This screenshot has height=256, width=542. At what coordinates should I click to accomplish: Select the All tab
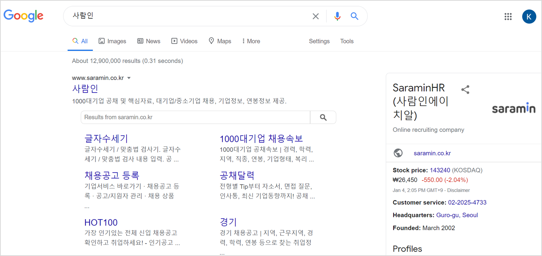[80, 41]
